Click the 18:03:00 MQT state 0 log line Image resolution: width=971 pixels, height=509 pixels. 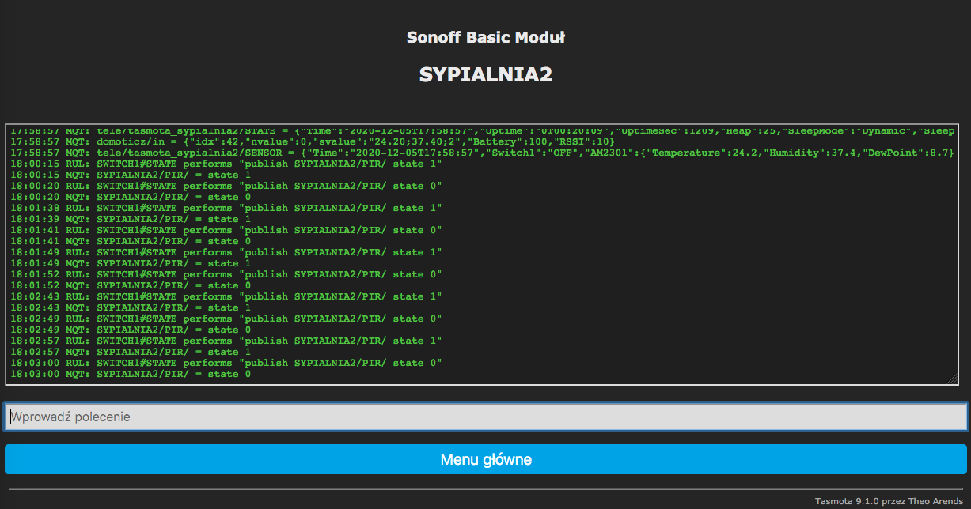(131, 374)
